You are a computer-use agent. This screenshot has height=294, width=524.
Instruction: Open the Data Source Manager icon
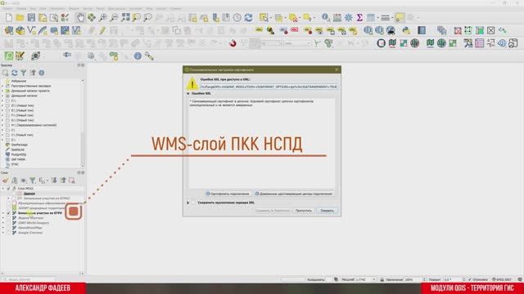pyautogui.click(x=9, y=31)
